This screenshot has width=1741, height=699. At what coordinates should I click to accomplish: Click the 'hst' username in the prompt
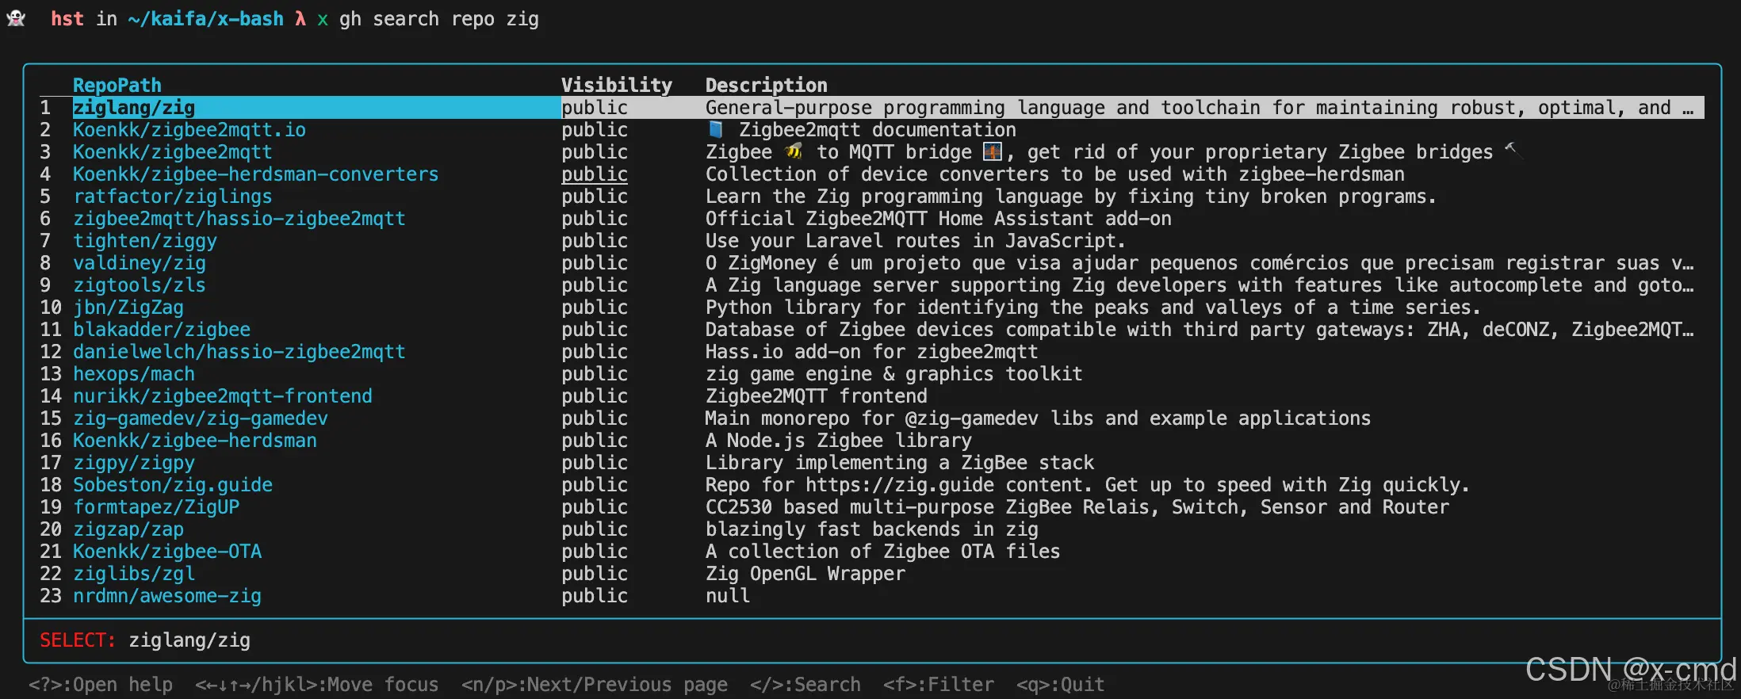pyautogui.click(x=67, y=19)
